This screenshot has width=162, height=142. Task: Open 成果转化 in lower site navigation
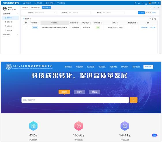tap(113, 67)
